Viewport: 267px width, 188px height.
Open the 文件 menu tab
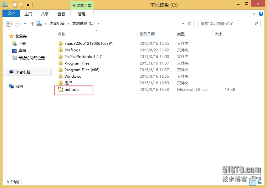(11, 13)
